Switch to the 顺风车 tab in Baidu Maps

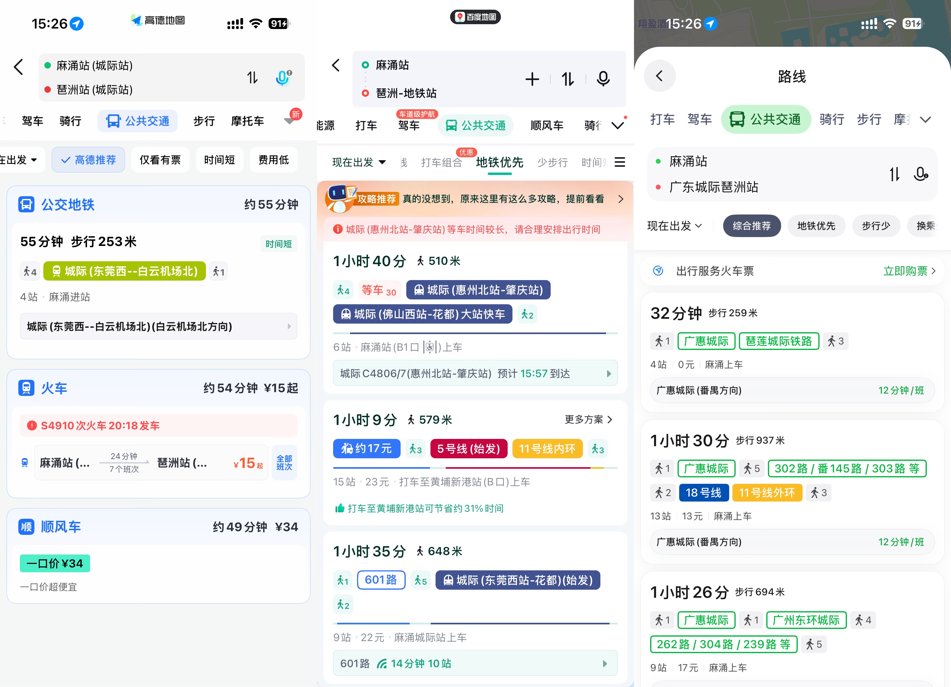pyautogui.click(x=546, y=125)
